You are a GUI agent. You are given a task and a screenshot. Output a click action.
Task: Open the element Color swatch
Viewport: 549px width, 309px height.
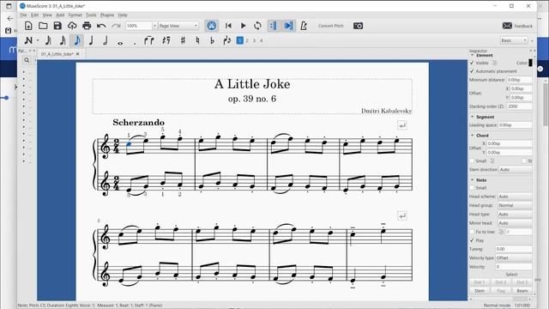tap(530, 63)
